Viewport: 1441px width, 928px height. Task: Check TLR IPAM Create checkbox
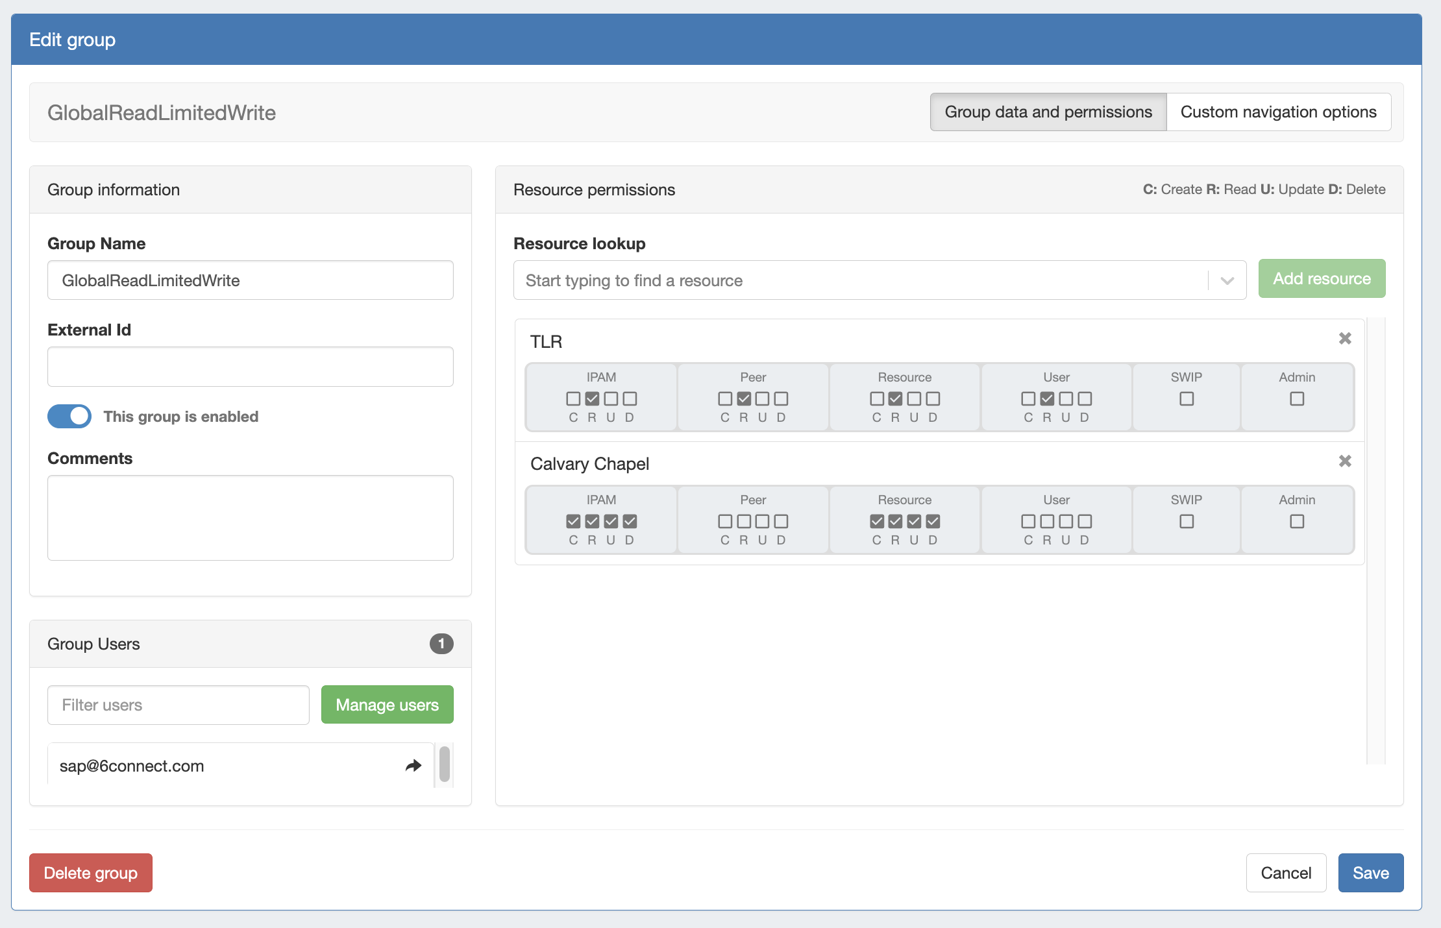(573, 398)
